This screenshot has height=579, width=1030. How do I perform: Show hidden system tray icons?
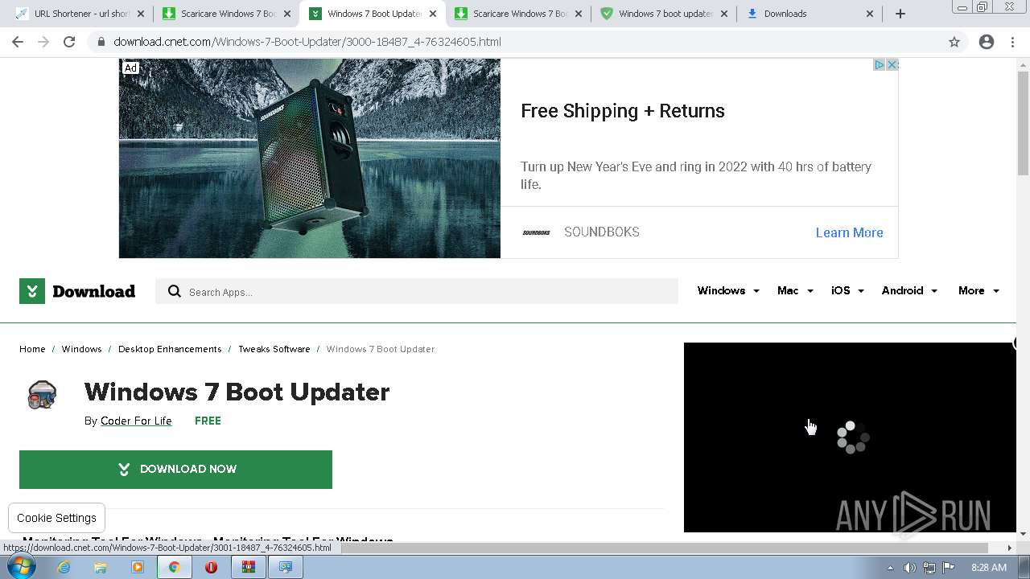pyautogui.click(x=890, y=568)
